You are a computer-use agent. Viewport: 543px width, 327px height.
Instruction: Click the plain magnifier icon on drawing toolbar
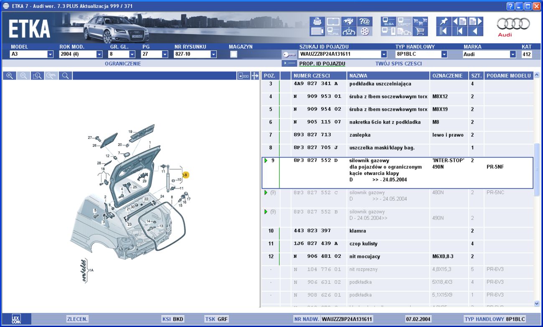click(66, 76)
